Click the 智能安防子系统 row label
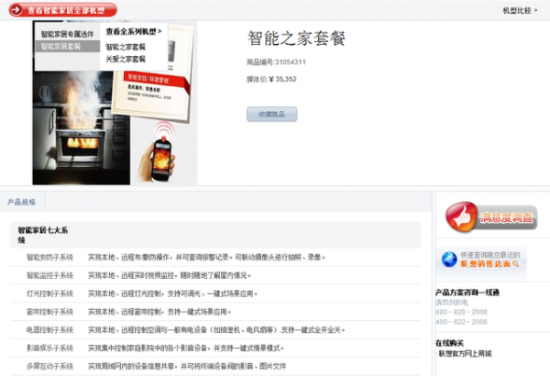 49,258
